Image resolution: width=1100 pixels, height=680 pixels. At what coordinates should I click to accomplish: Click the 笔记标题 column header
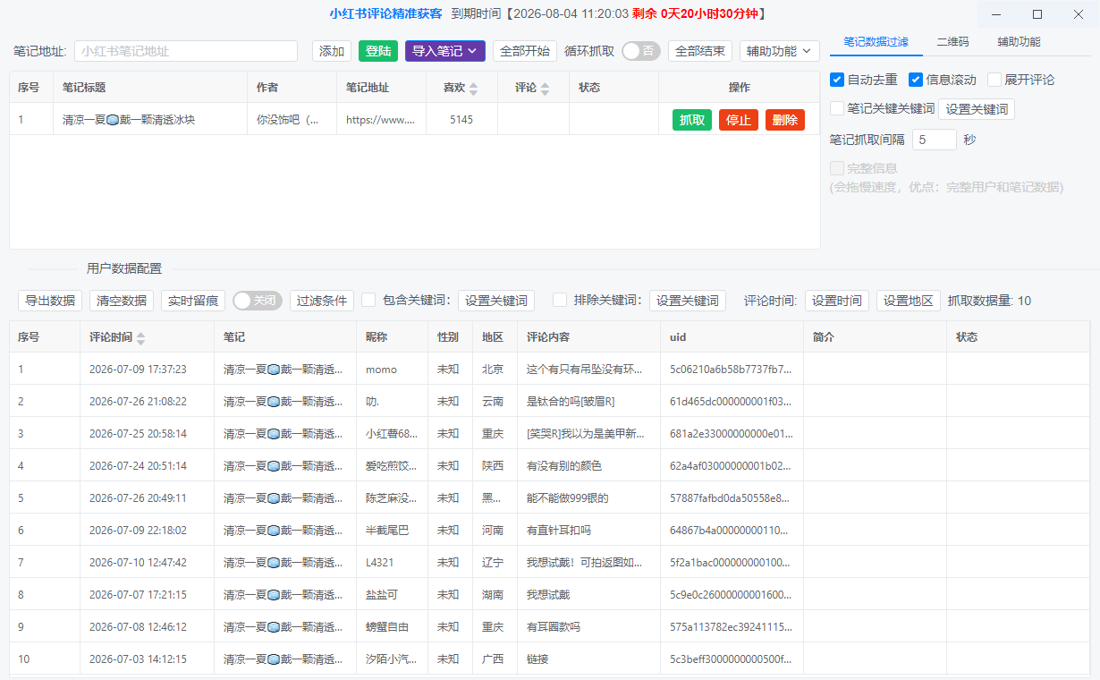pyautogui.click(x=150, y=87)
